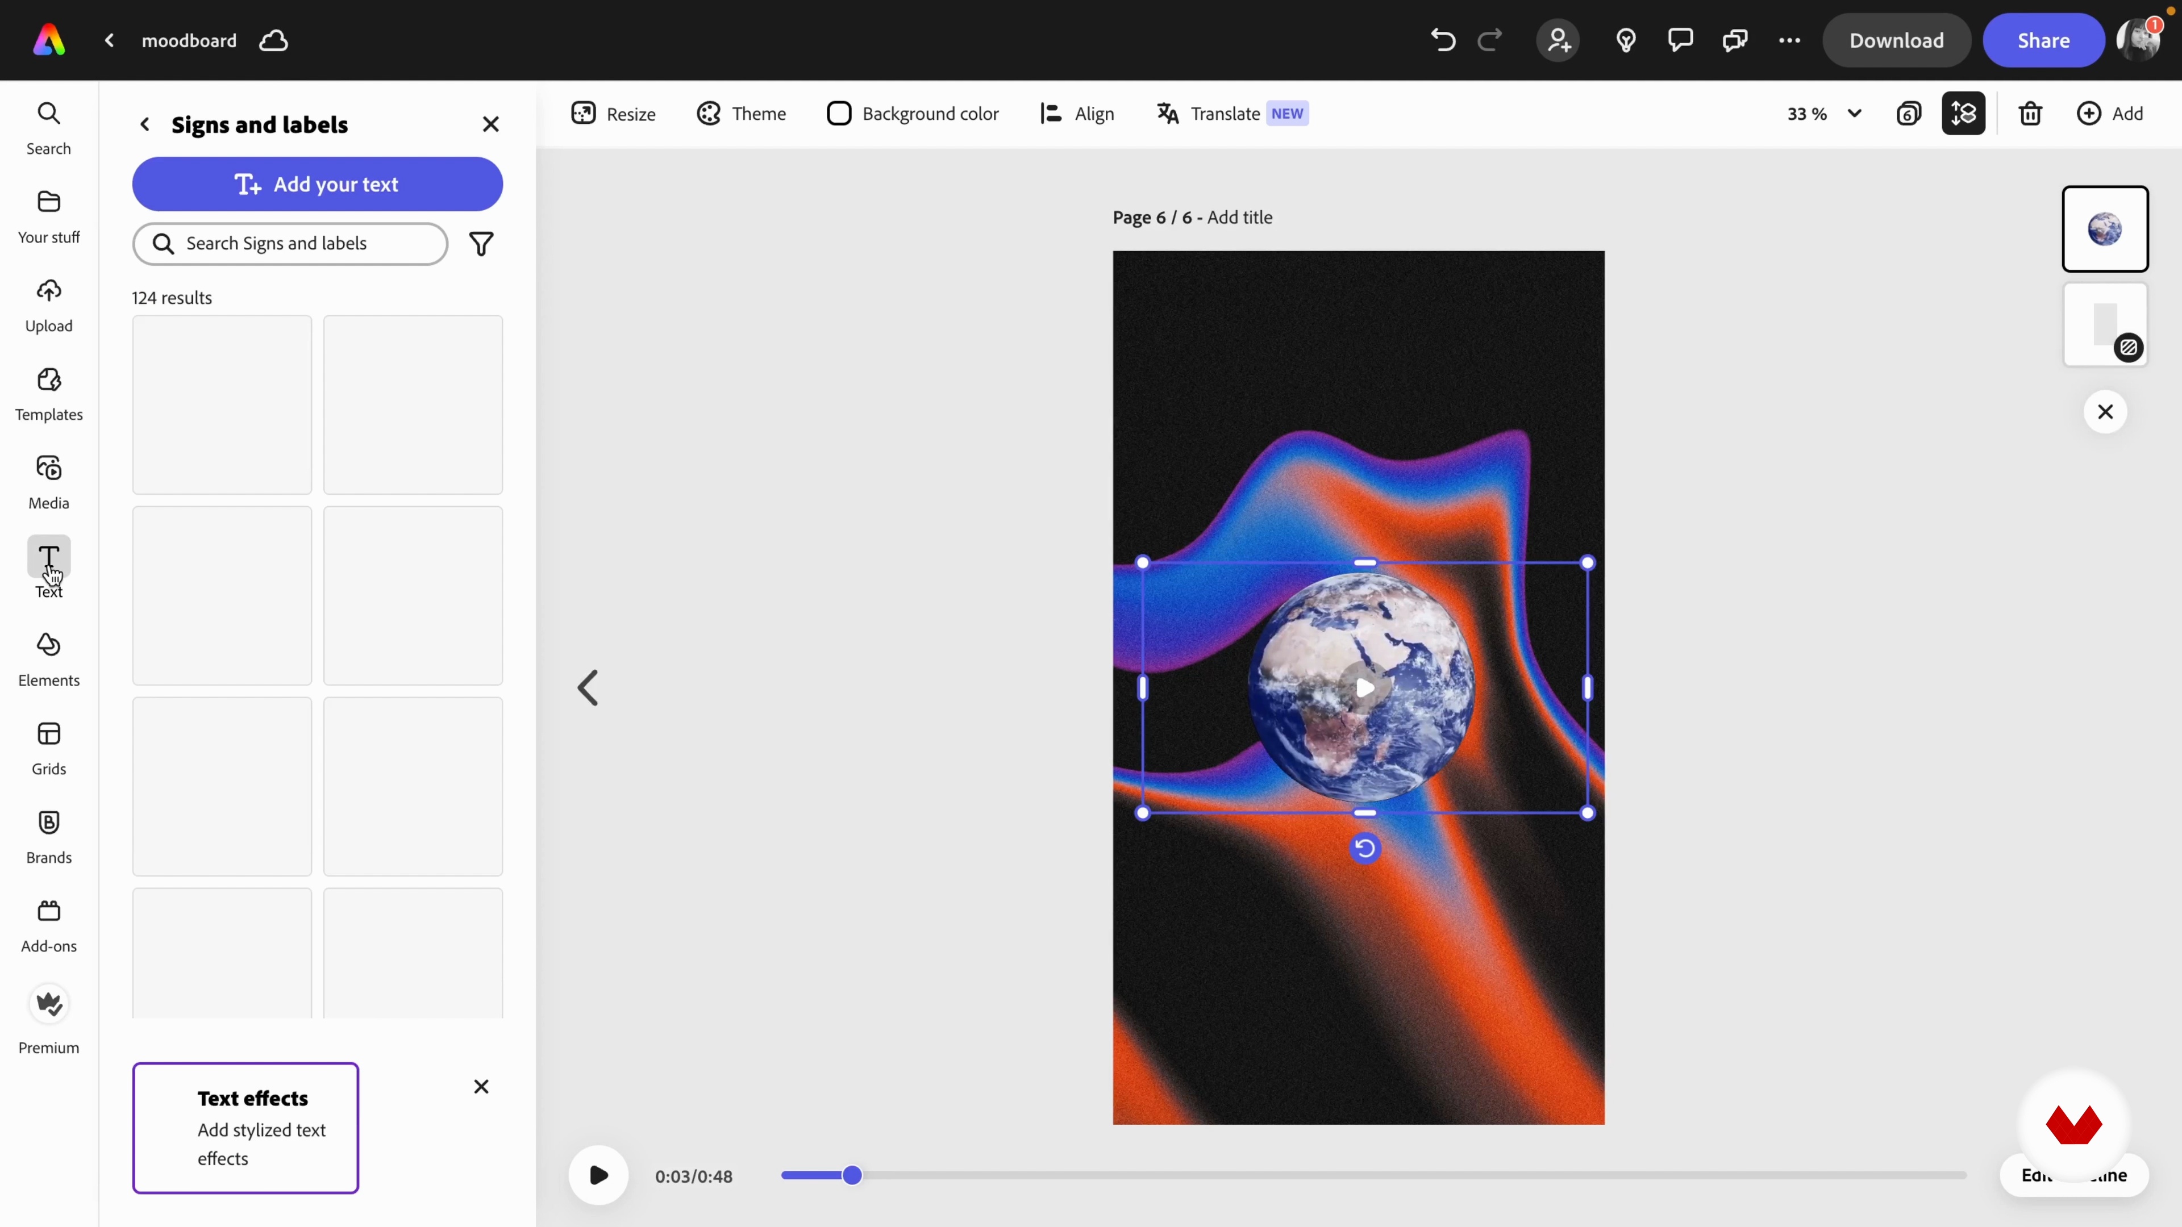Open the Theme toolbar option
Screen dimensions: 2182x1227
coord(741,114)
